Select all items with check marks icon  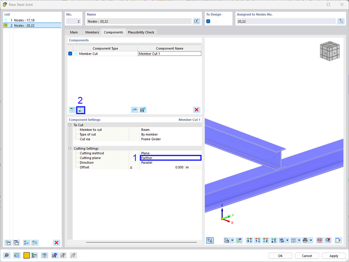(x=27, y=243)
